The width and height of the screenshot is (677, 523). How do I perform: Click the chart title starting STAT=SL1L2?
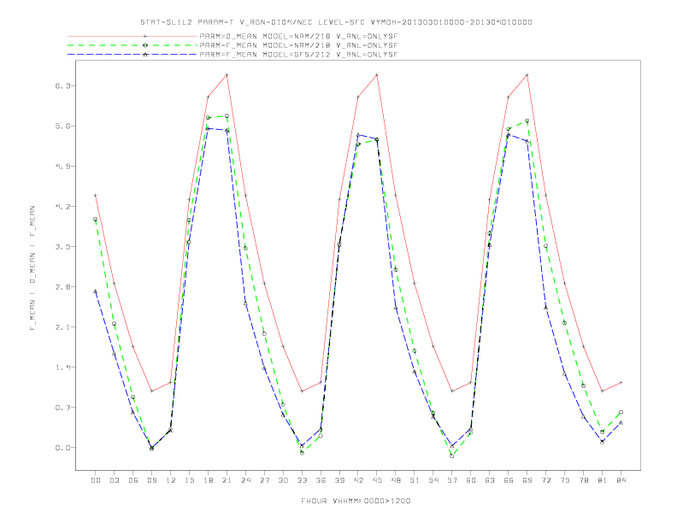pyautogui.click(x=336, y=22)
